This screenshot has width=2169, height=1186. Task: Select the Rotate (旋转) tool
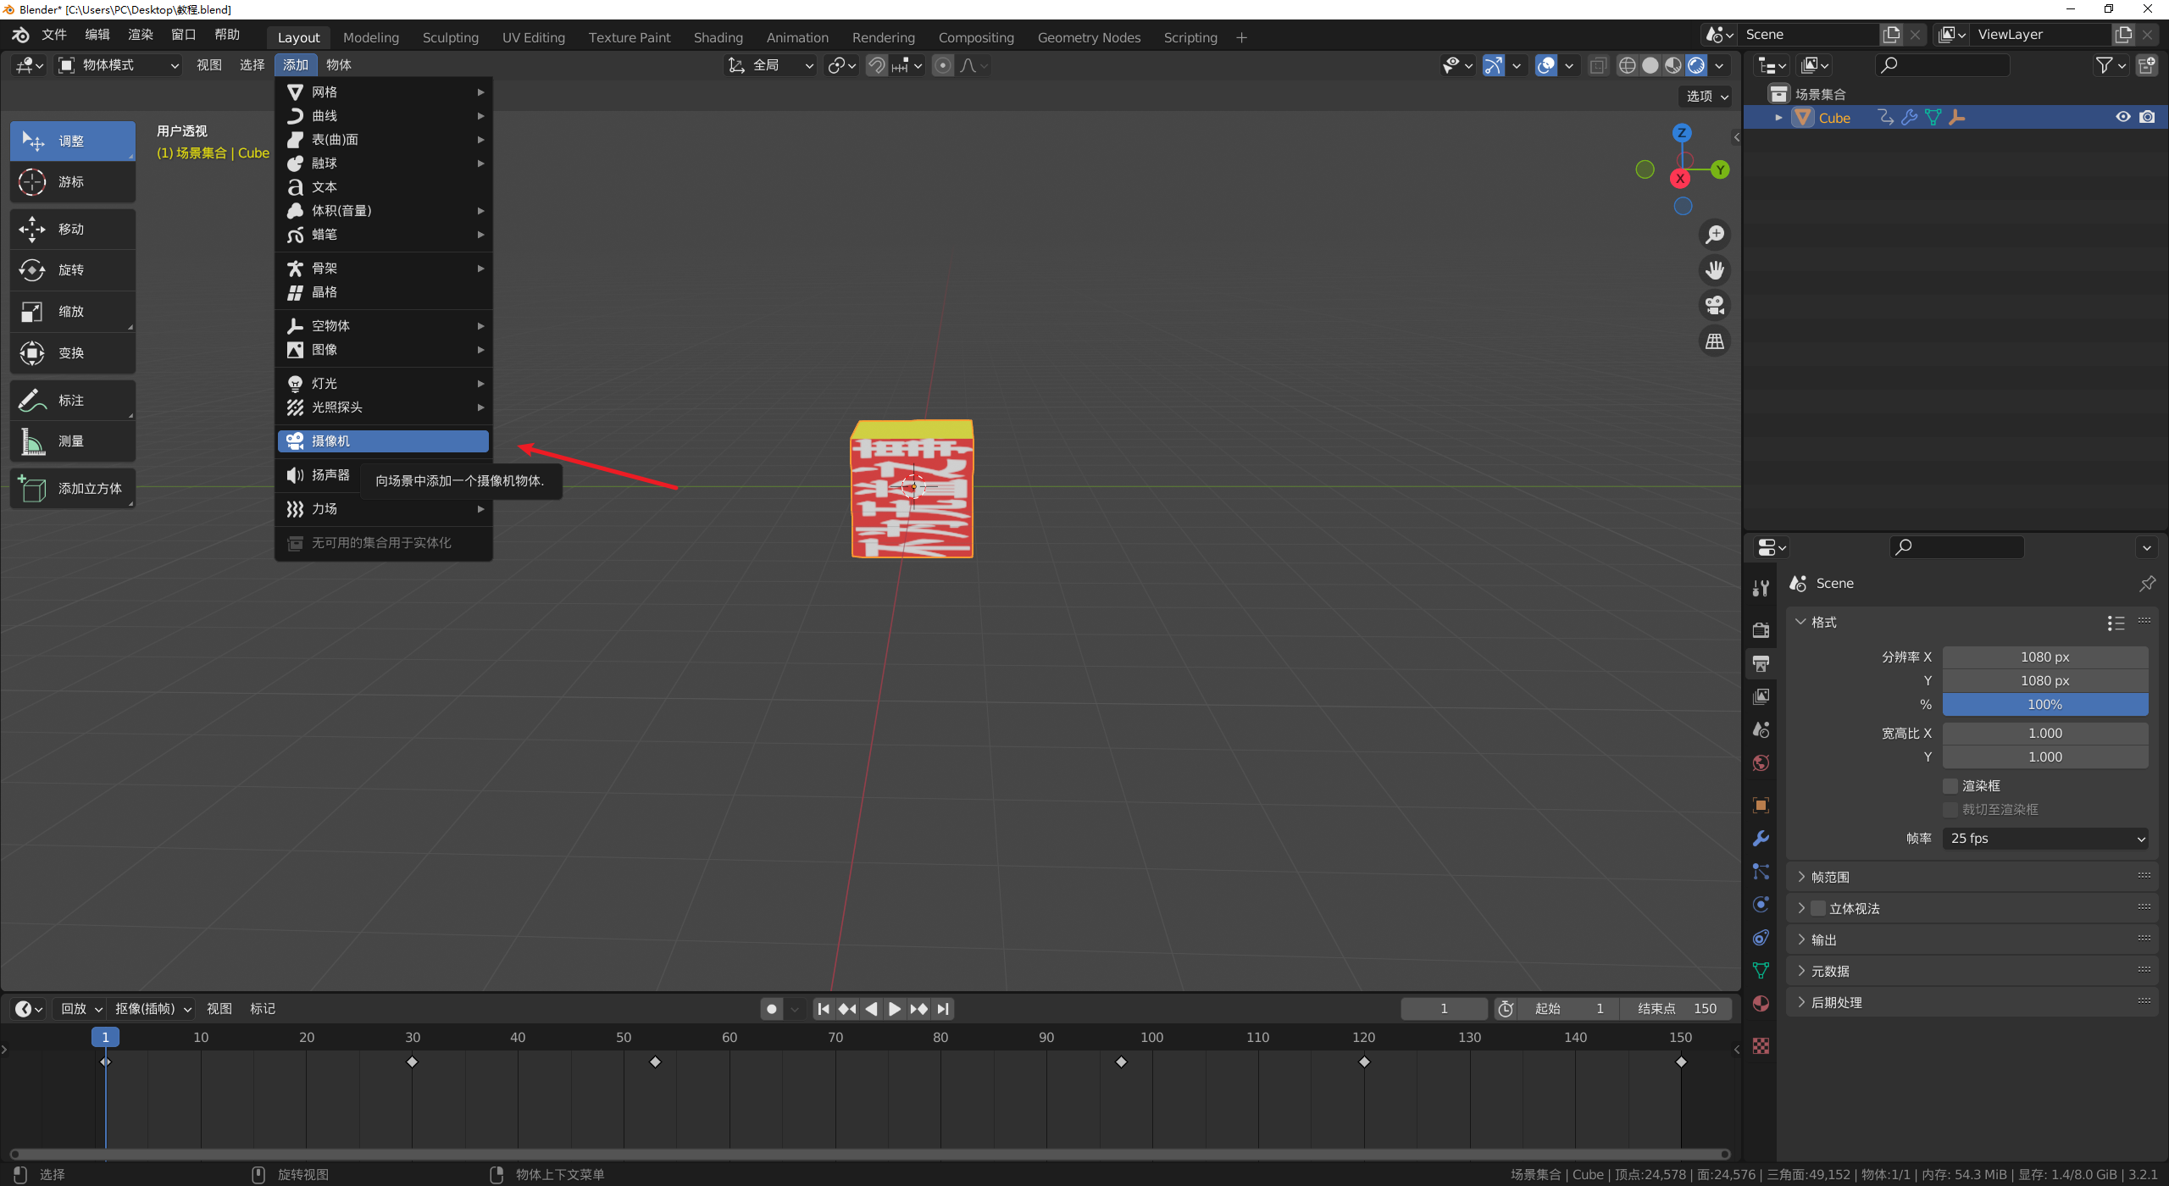click(x=72, y=269)
